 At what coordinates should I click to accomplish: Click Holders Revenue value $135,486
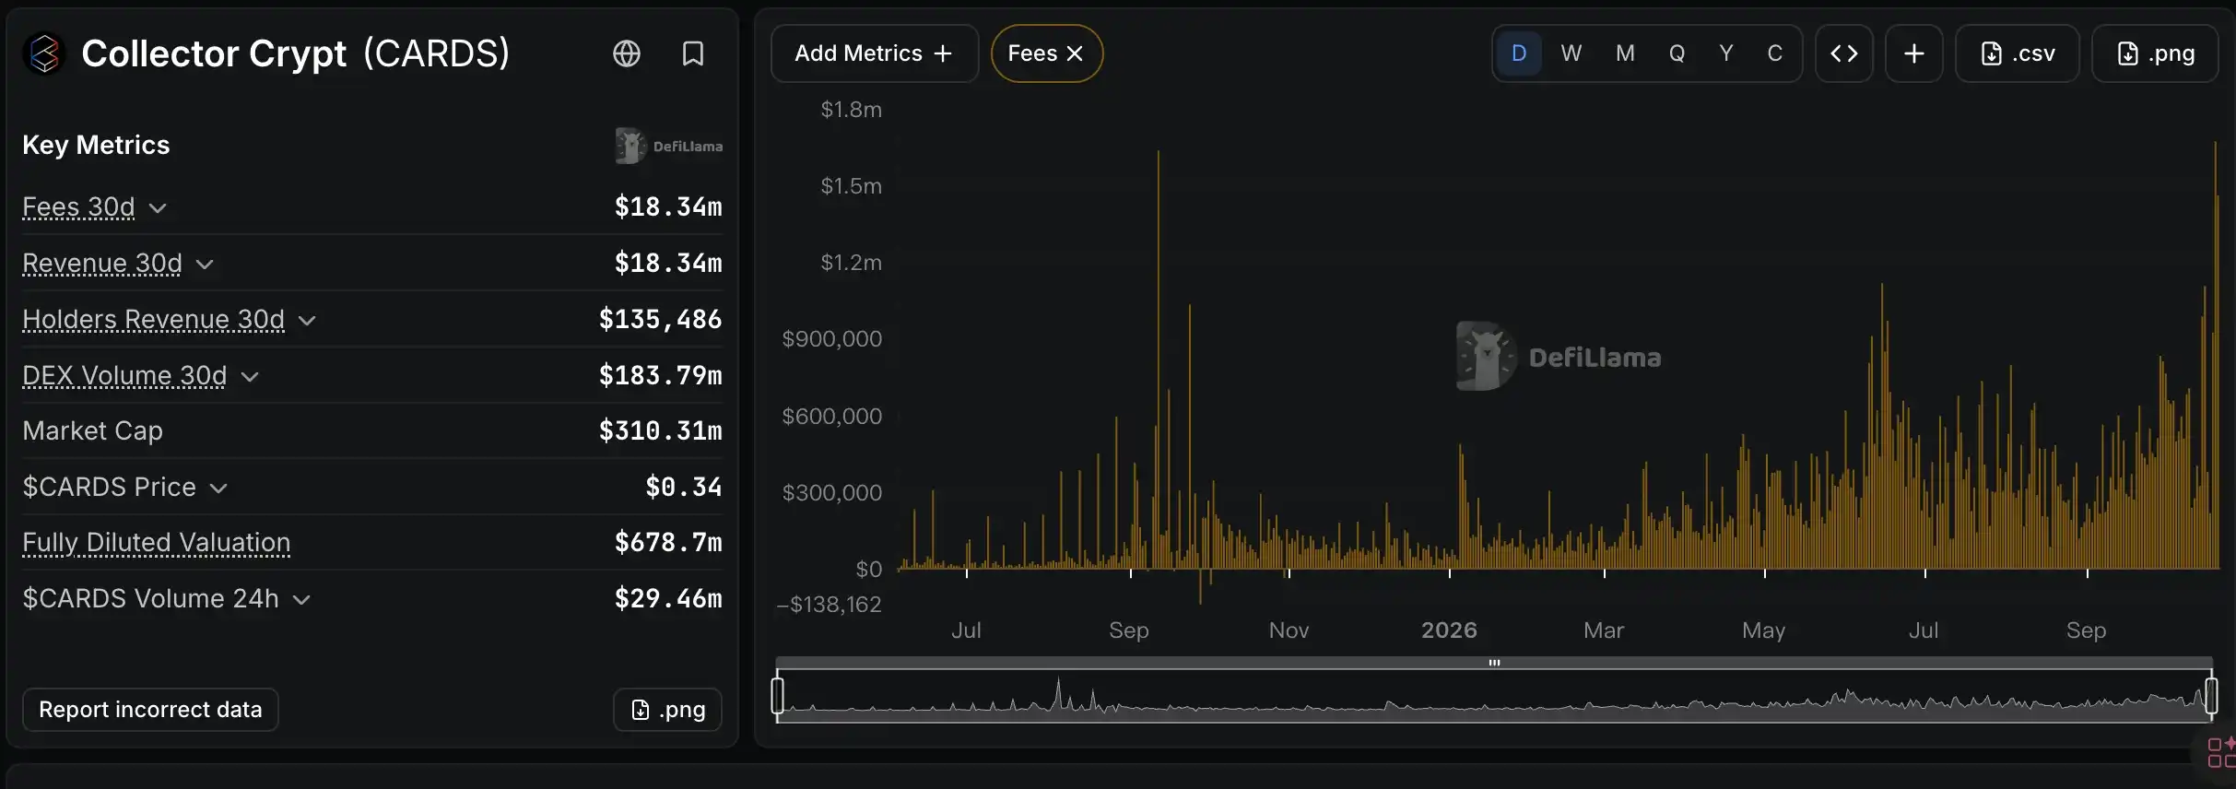coord(660,320)
